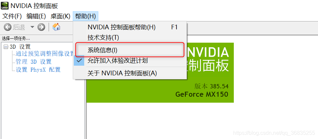Open the 文件(F) menu
Screen dimensions: 318x139
click(12, 16)
